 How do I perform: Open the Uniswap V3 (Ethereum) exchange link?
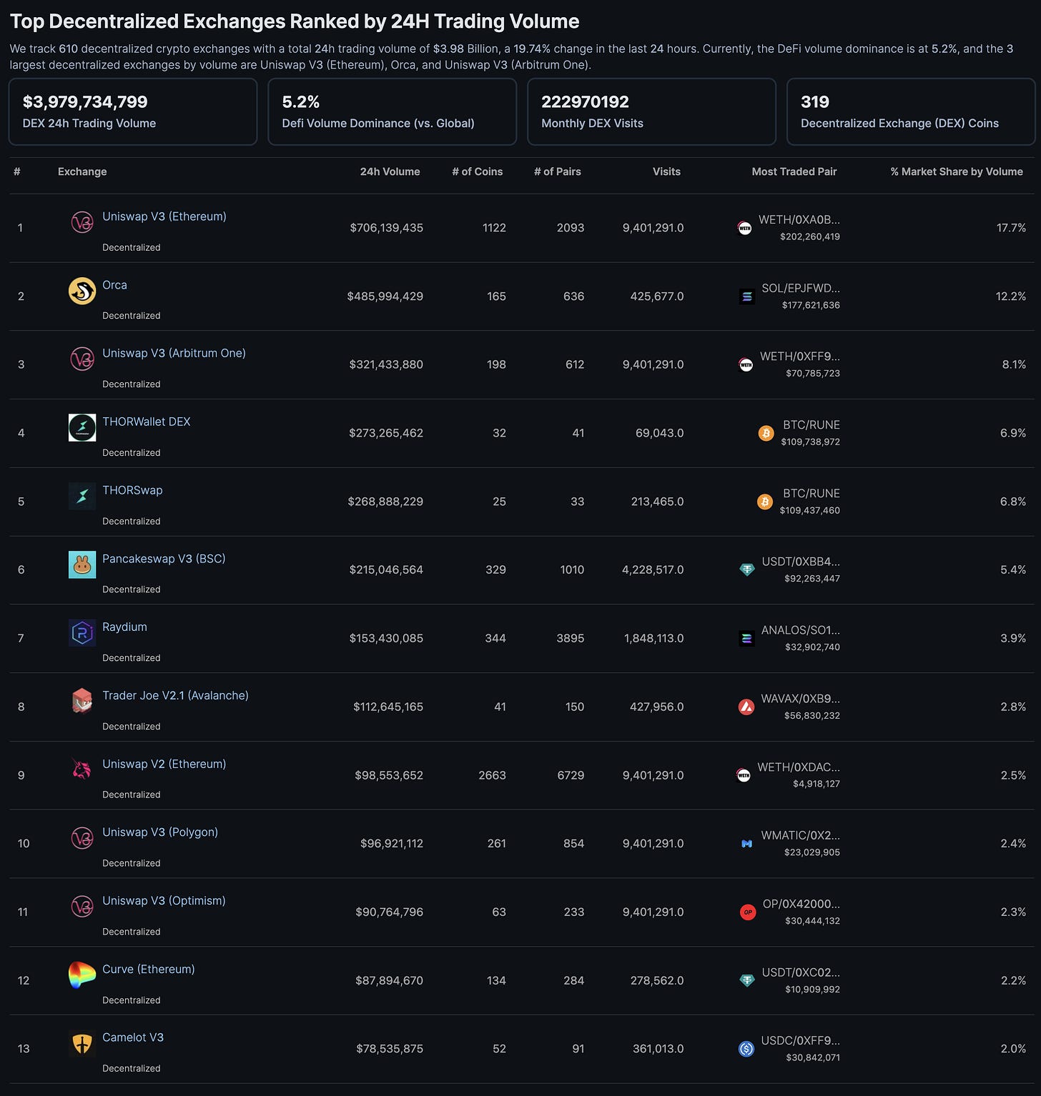pyautogui.click(x=164, y=216)
